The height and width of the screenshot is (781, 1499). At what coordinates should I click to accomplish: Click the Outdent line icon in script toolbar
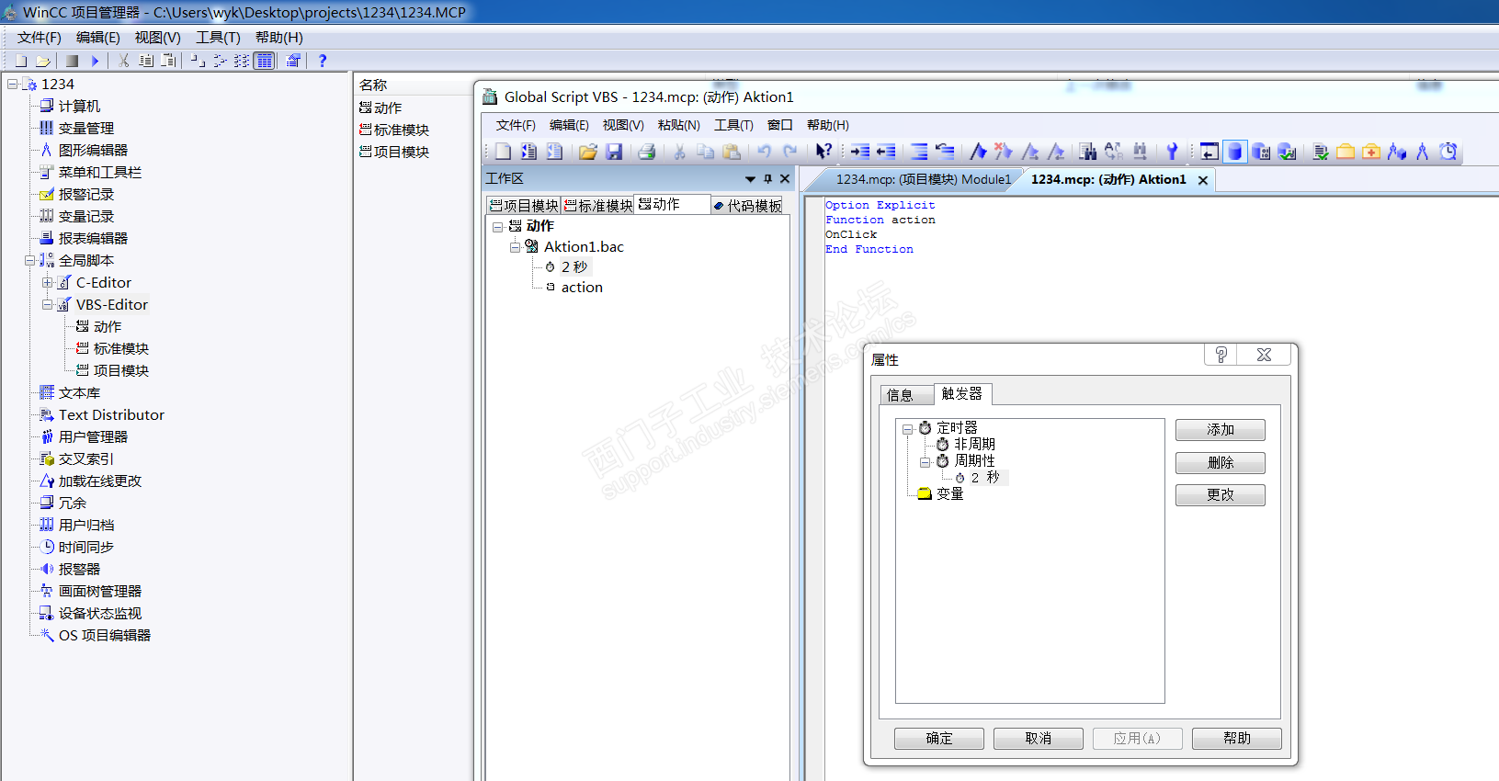pyautogui.click(x=886, y=152)
